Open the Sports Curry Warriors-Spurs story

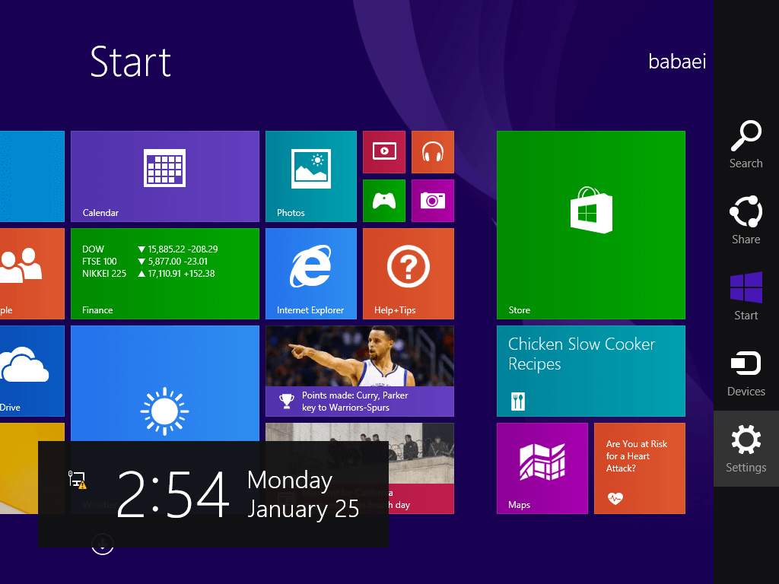click(360, 371)
